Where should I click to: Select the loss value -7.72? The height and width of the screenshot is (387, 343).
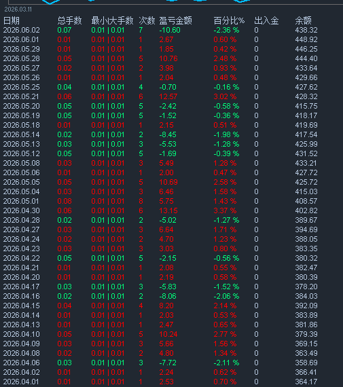(168, 363)
